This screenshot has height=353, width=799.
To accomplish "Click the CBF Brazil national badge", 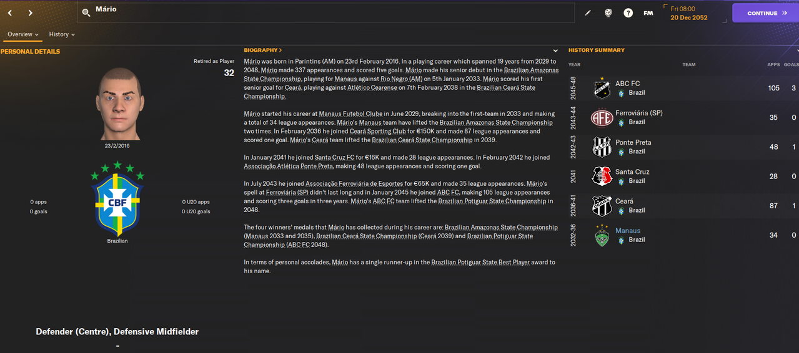I will coord(117,198).
